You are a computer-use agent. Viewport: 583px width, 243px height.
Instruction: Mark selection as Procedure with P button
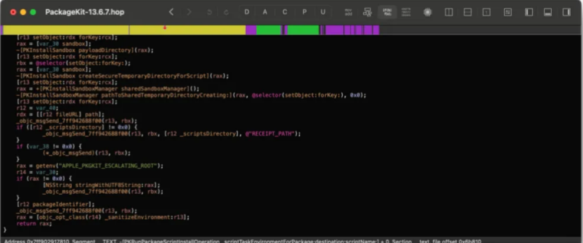pyautogui.click(x=304, y=12)
